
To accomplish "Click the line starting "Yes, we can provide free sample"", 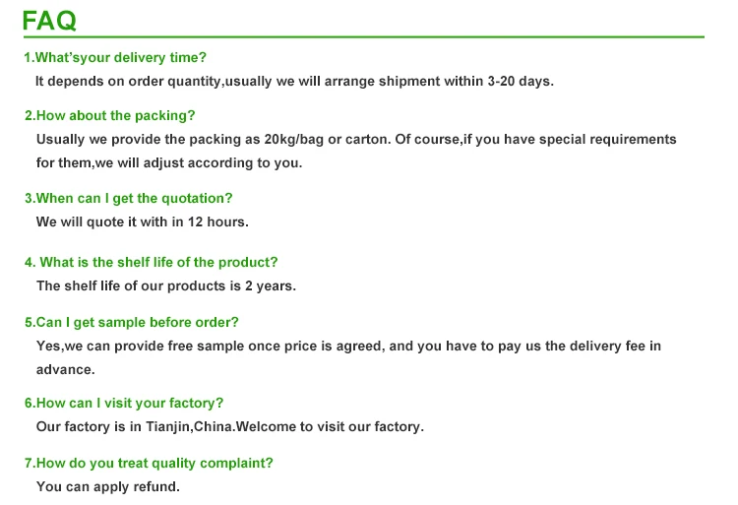I will [348, 346].
